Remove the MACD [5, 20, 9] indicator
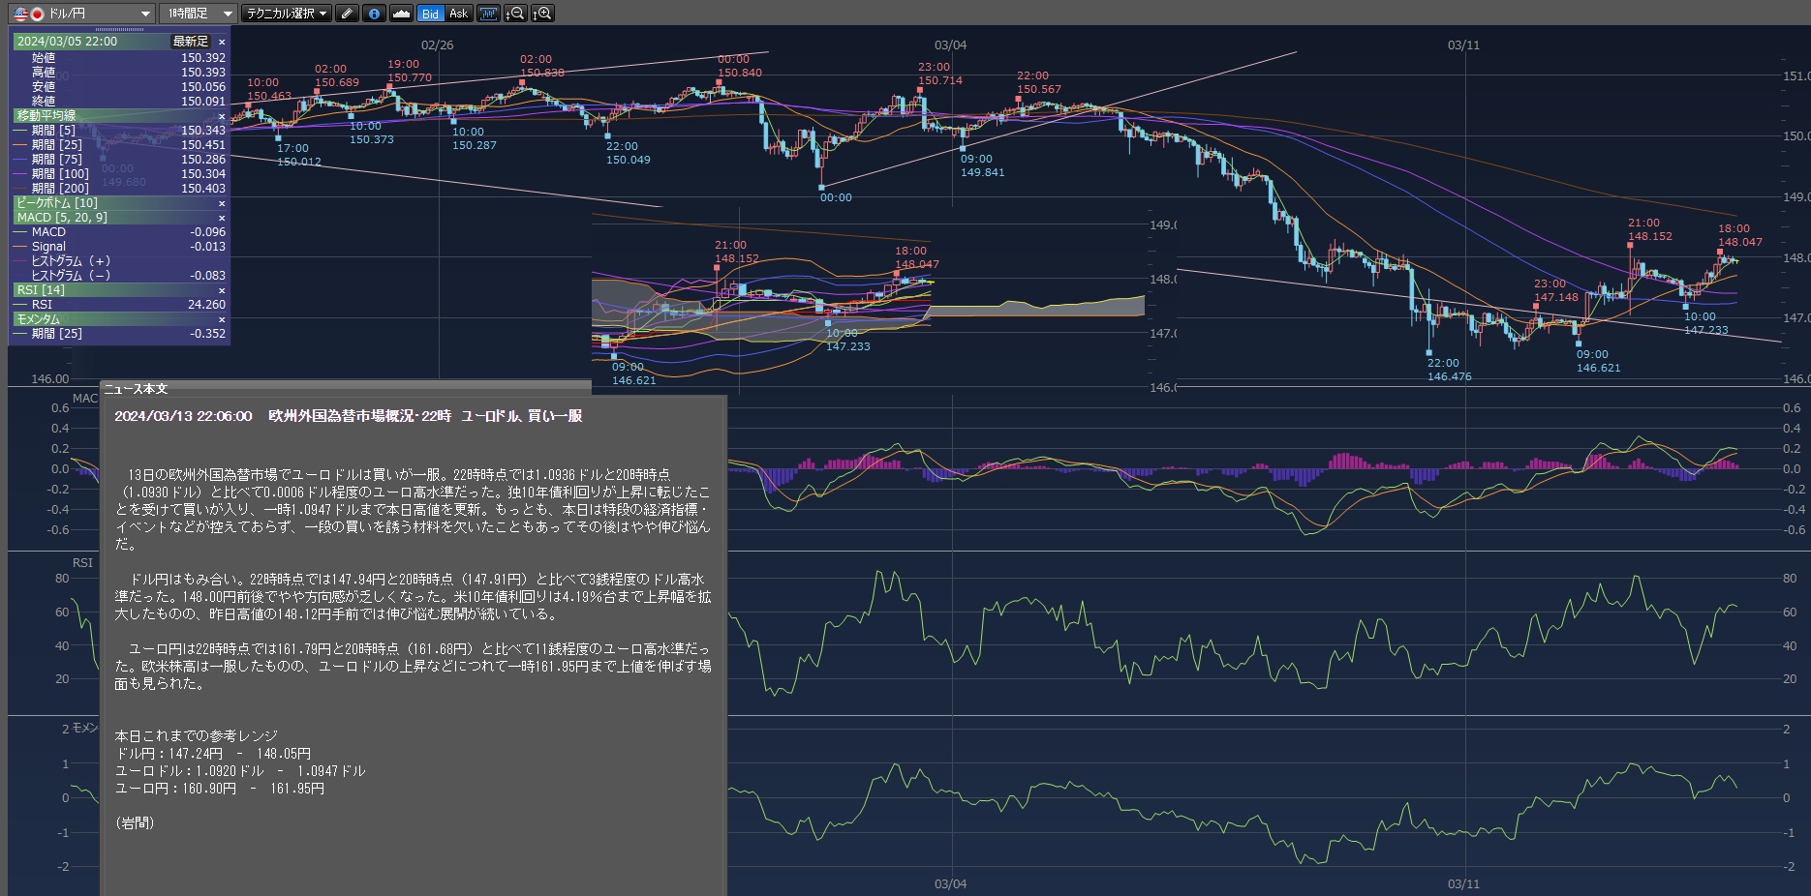The image size is (1811, 896). pyautogui.click(x=222, y=218)
